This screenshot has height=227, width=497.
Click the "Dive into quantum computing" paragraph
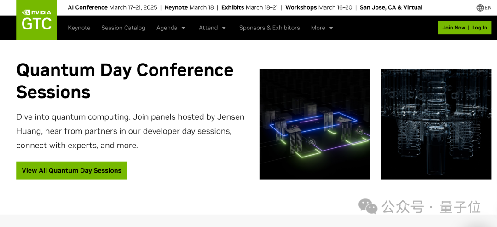pos(130,131)
